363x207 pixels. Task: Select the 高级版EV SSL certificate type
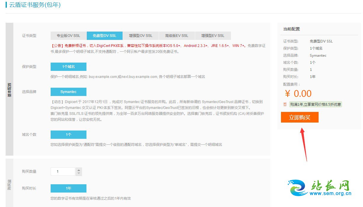click(x=177, y=36)
